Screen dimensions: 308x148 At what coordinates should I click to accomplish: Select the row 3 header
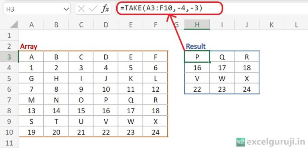click(9, 57)
